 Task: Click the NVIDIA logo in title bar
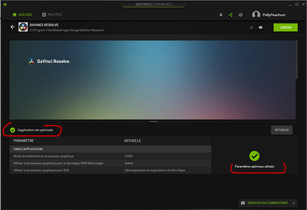point(5,4)
